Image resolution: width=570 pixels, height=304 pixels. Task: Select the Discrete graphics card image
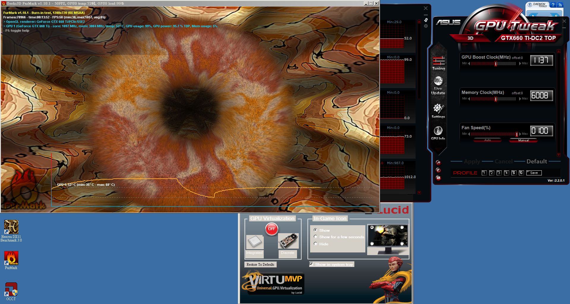[x=288, y=241]
